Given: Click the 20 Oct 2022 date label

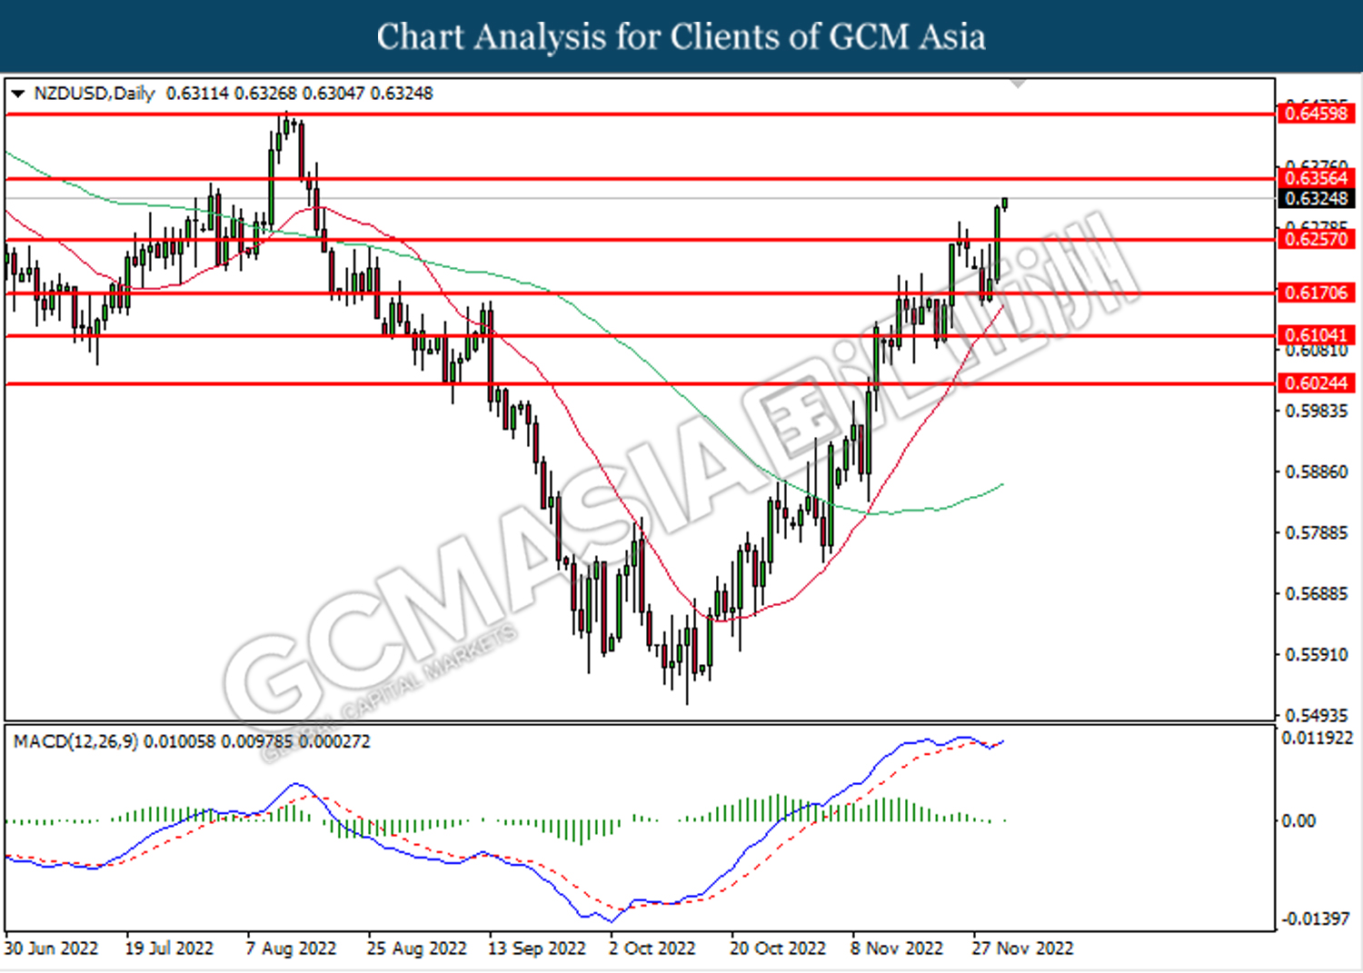Looking at the screenshot, I should pos(778,948).
